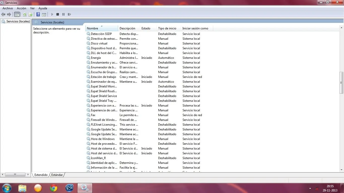Select the gear icon of Detección SSDP
This screenshot has width=344, height=193.
click(88, 34)
